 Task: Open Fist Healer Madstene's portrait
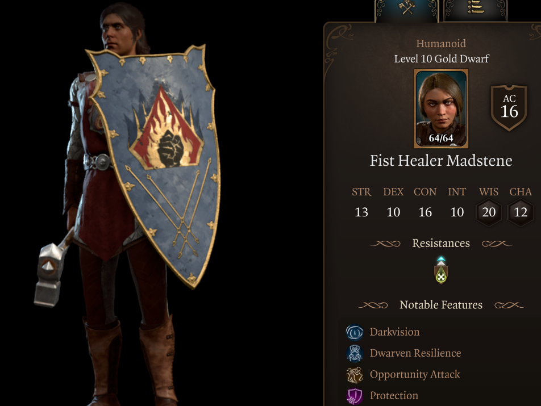pos(441,108)
